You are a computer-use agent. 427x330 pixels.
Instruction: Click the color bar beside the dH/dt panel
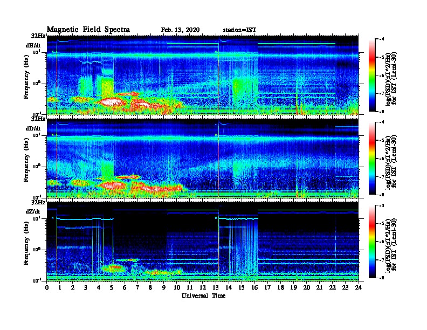372,75
